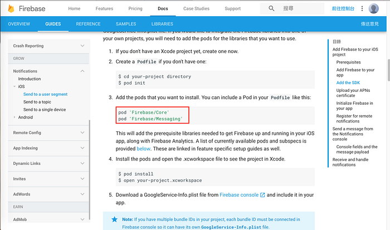Follow the 'below' link in paragraph

144,149
